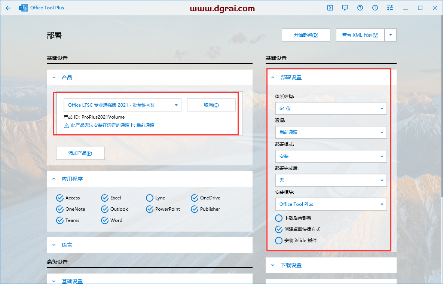Click the 添加产品(P) button

80,153
